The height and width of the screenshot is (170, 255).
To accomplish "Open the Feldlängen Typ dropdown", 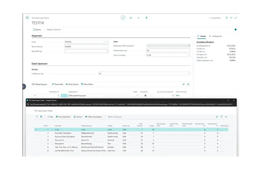I will (189, 74).
